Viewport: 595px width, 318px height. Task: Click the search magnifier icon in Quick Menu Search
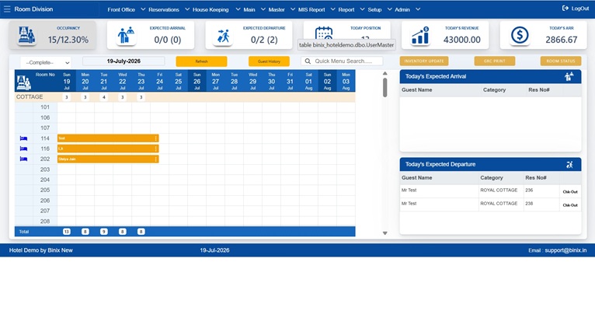(308, 61)
